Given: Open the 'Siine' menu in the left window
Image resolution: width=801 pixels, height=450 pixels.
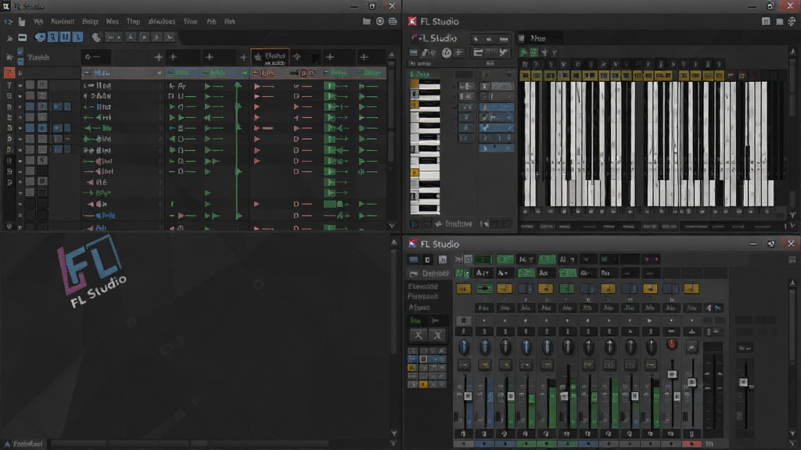Looking at the screenshot, I should click(x=190, y=21).
